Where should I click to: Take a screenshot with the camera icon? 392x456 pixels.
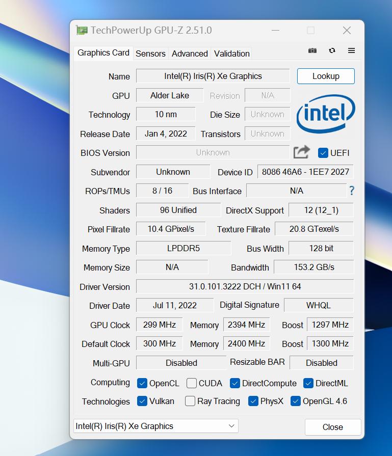312,50
